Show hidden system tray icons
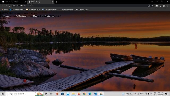 click(135, 94)
